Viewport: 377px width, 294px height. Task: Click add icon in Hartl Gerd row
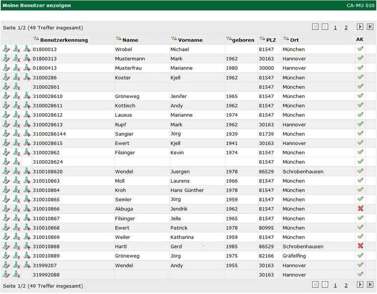[x=27, y=246]
